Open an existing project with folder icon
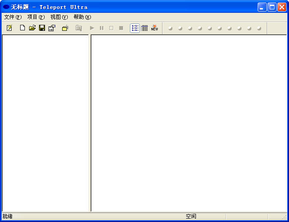 point(32,28)
